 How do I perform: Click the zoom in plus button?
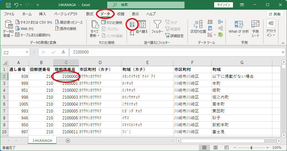coord(268,147)
